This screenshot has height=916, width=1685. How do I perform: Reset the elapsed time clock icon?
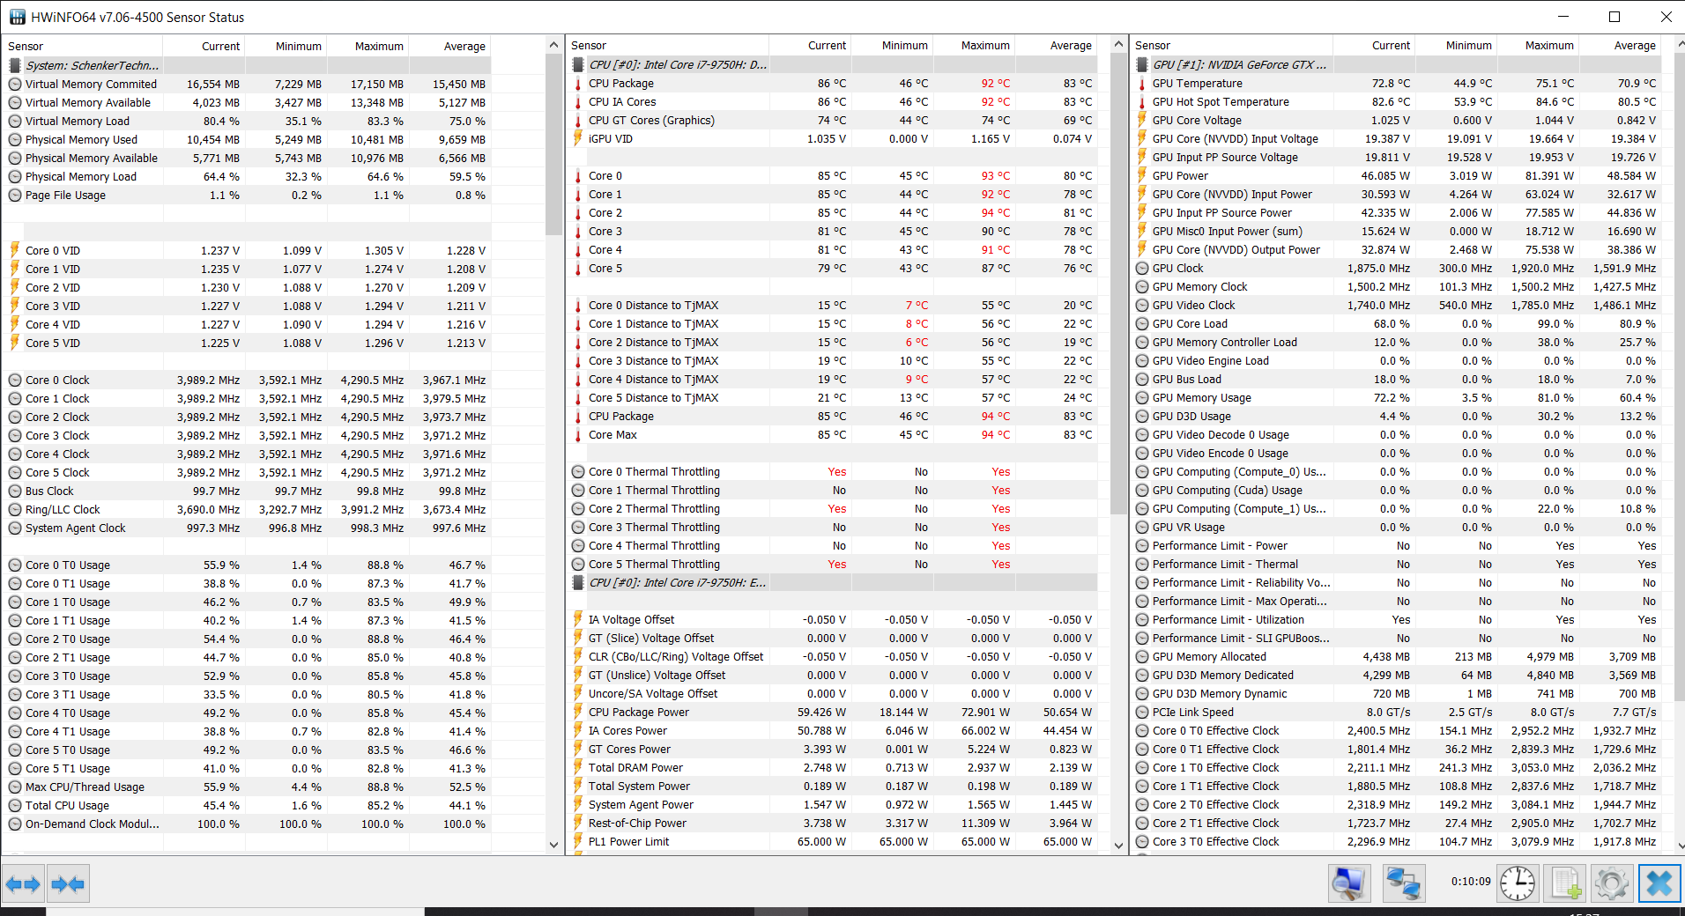(1518, 883)
